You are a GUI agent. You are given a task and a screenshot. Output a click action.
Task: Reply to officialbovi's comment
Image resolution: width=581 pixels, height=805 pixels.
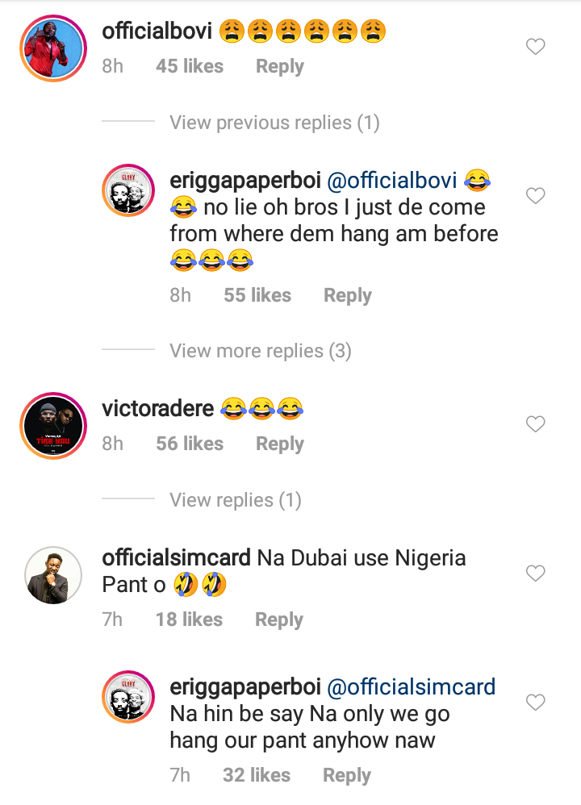[279, 66]
